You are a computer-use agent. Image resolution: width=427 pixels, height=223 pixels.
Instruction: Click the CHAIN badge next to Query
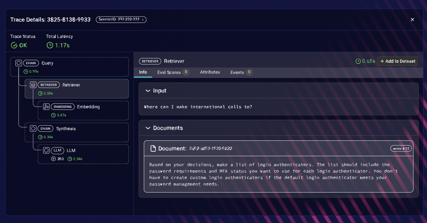tap(31, 63)
